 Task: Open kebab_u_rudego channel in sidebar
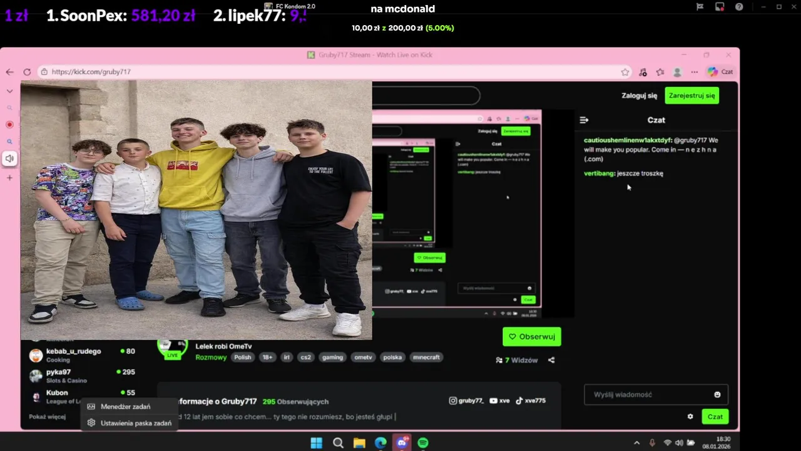82,355
